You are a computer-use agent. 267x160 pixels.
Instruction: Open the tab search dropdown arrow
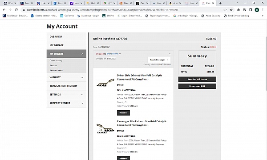[x=237, y=3]
